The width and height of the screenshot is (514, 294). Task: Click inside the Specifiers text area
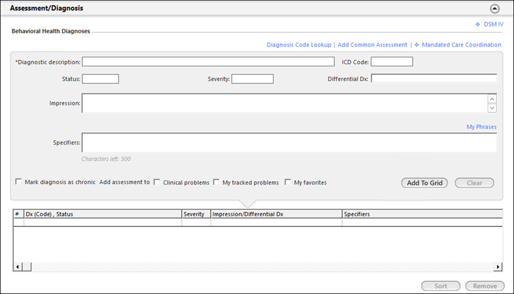[289, 143]
